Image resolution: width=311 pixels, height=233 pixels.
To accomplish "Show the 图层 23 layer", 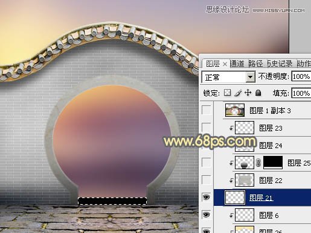I will (206, 128).
